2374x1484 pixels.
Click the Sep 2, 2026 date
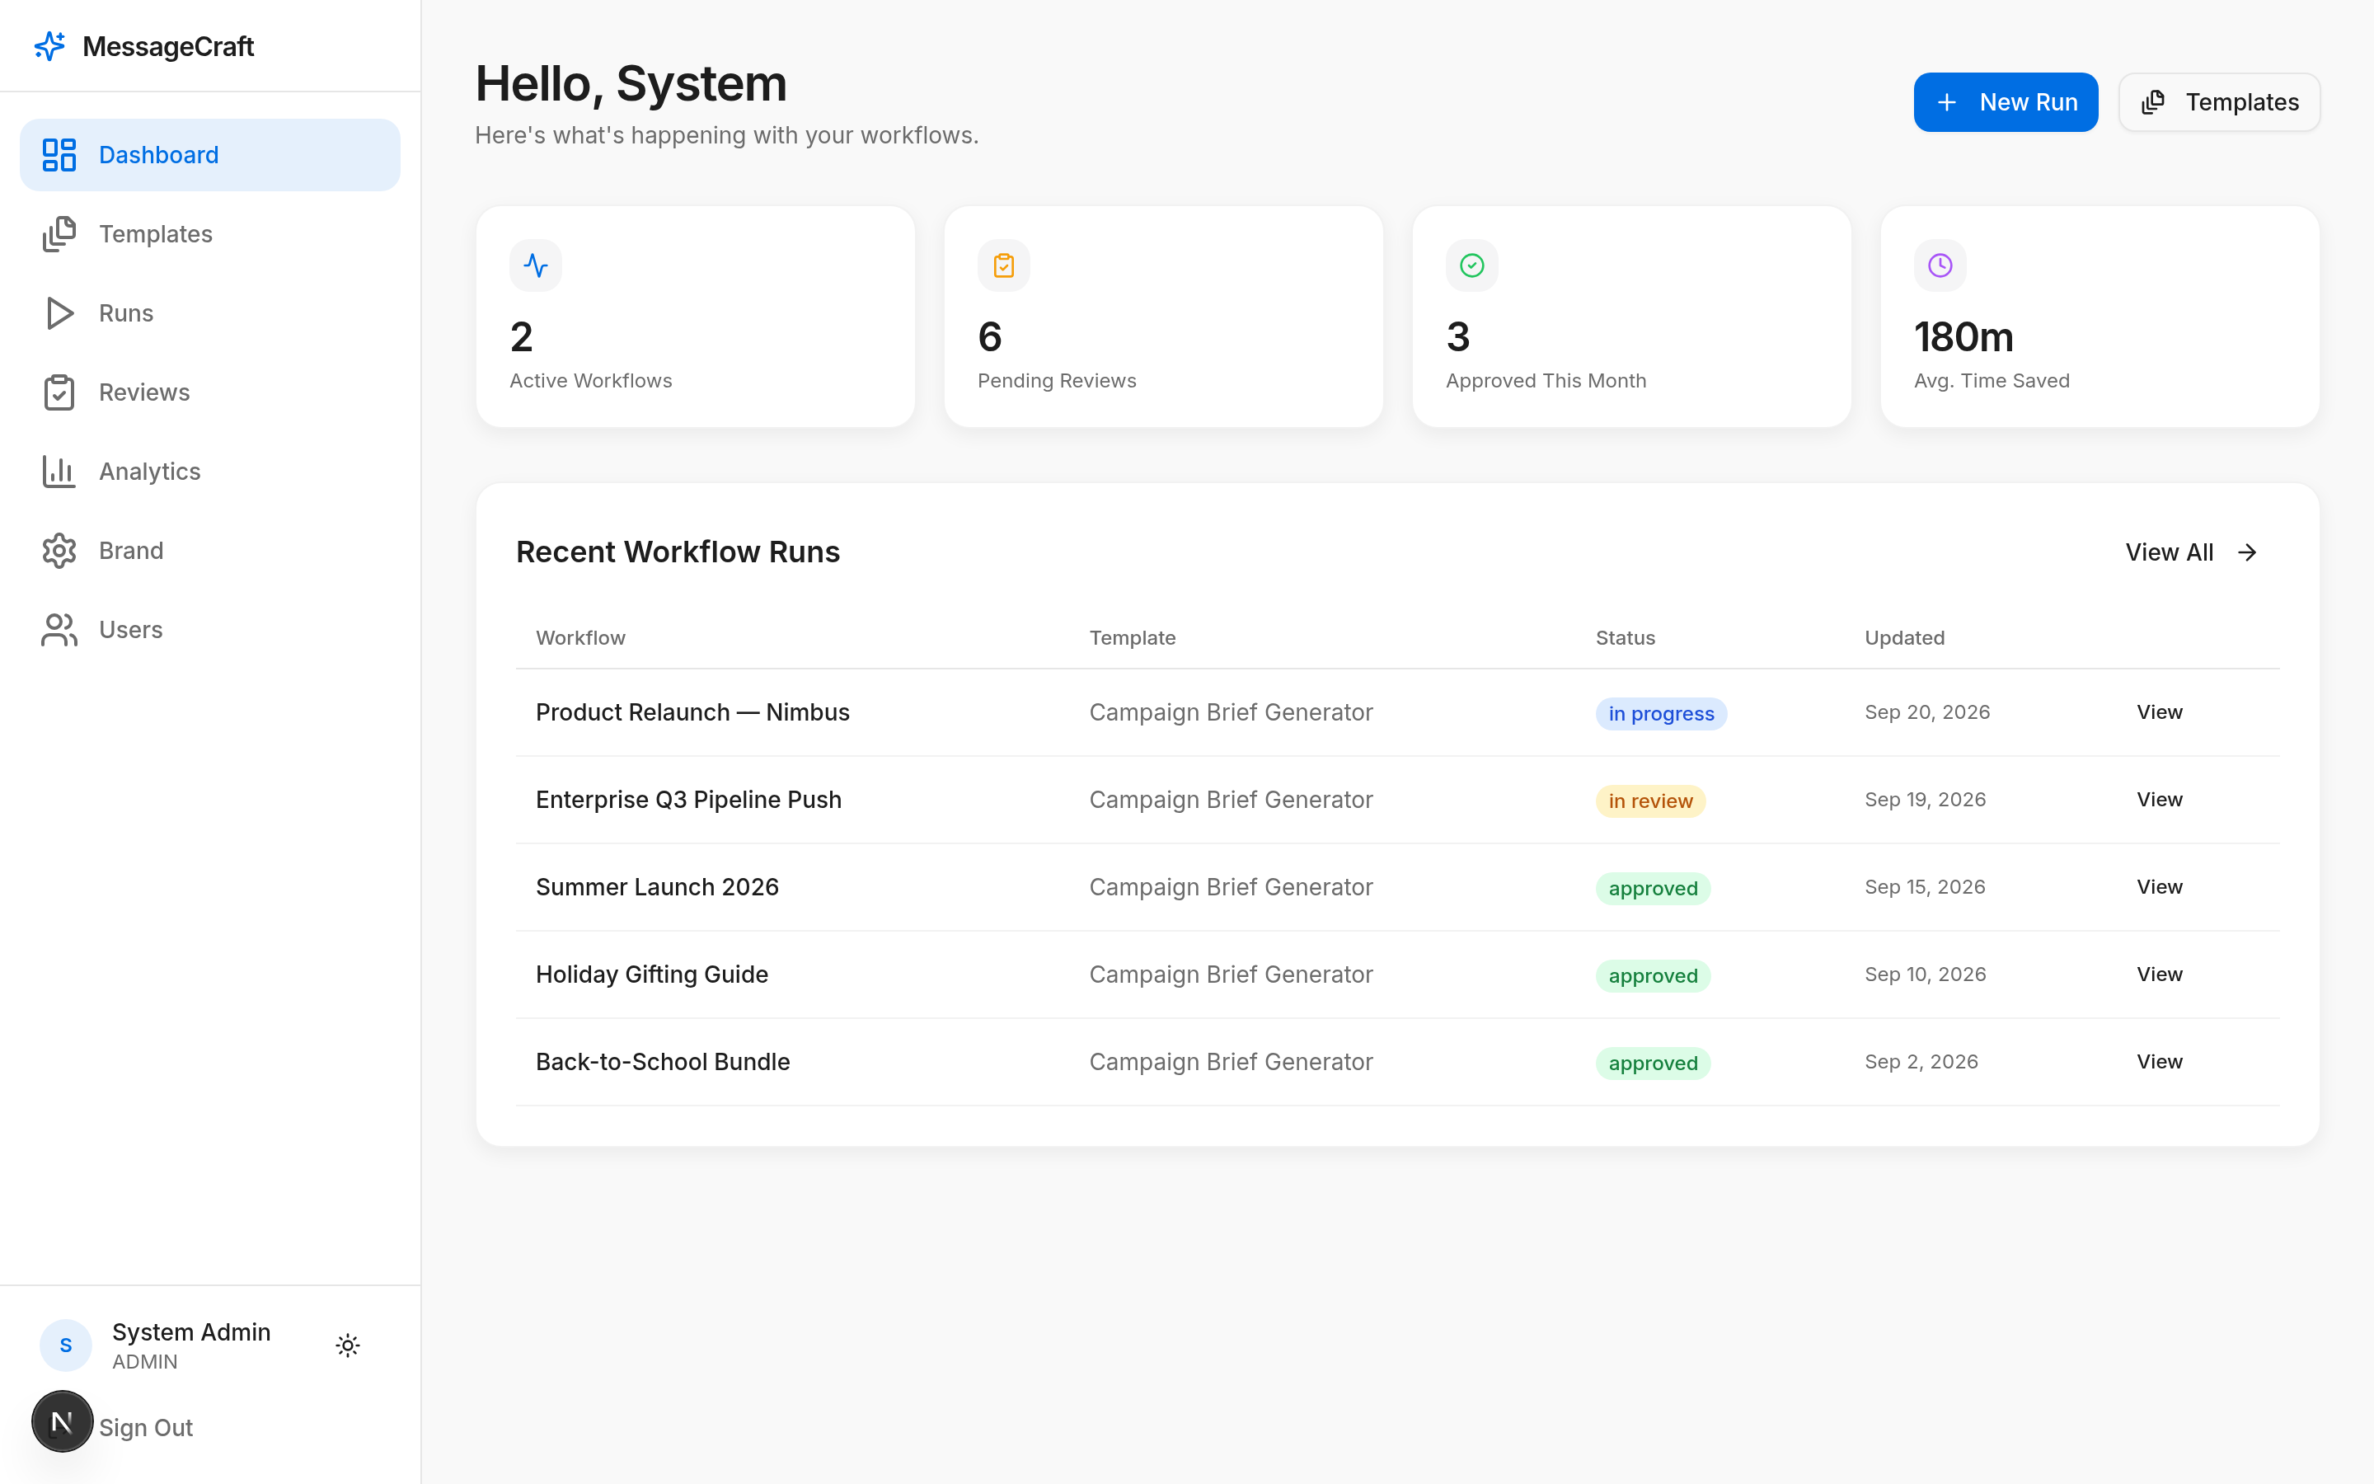pos(1921,1062)
